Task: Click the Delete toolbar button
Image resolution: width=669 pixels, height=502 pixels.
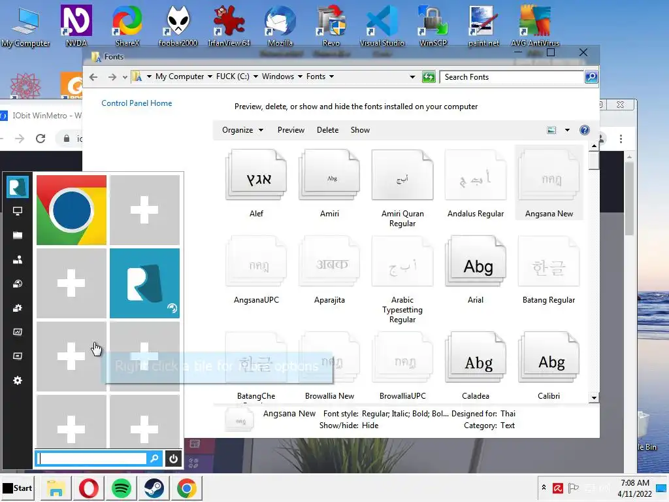Action: (328, 130)
